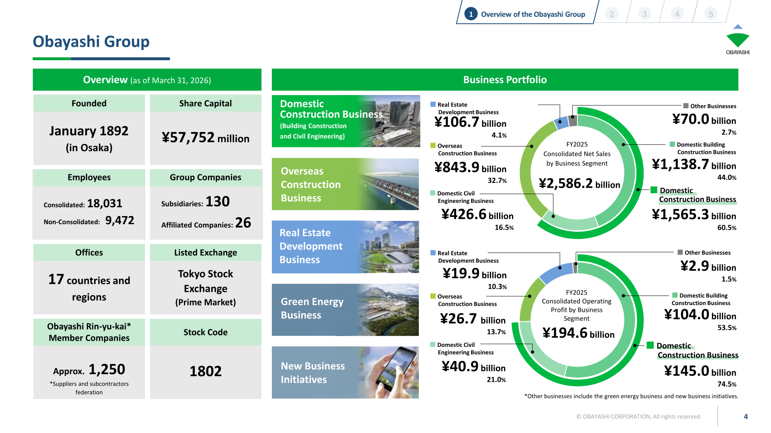
Task: Click the Listed Exchange label
Action: [206, 252]
